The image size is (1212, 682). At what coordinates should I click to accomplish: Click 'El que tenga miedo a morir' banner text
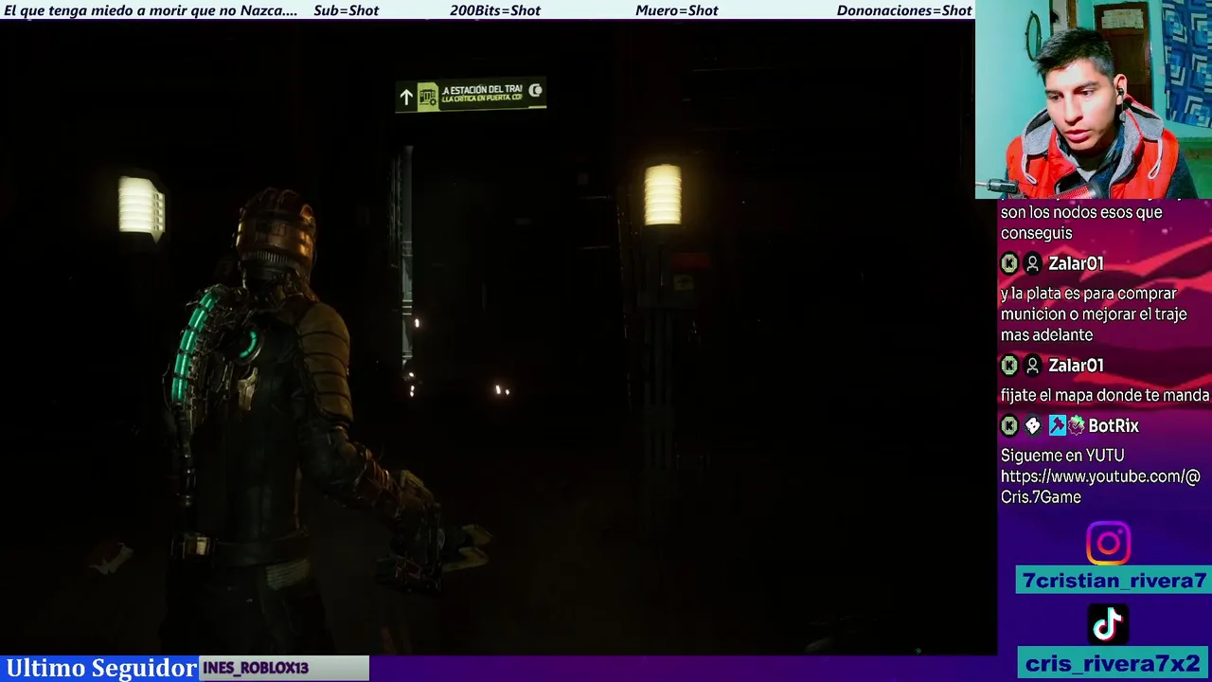coord(151,10)
